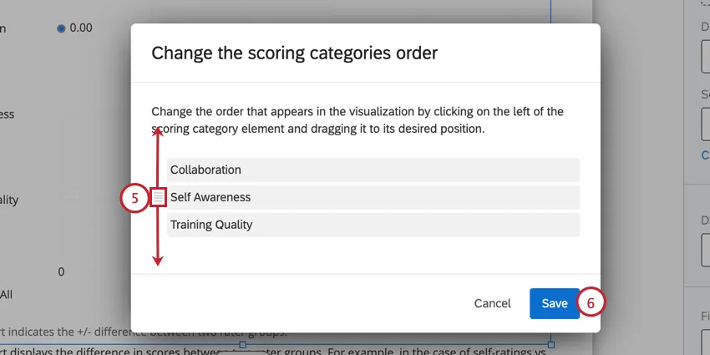Click the blue legend dot next to 0.00
This screenshot has width=710, height=355.
coord(61,28)
